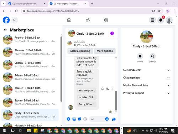Image resolution: width=178 pixels, height=134 pixels.
Task: Open the account profile avatar menu
Action: click(169, 20)
